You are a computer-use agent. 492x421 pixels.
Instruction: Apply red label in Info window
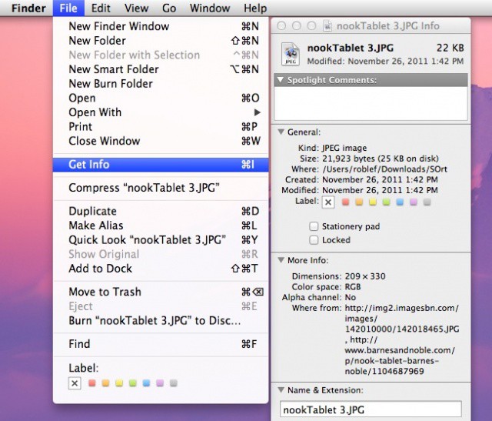click(x=345, y=202)
